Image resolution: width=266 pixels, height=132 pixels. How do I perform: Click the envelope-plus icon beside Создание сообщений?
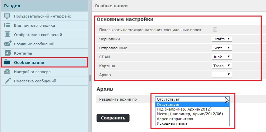coord(8,44)
